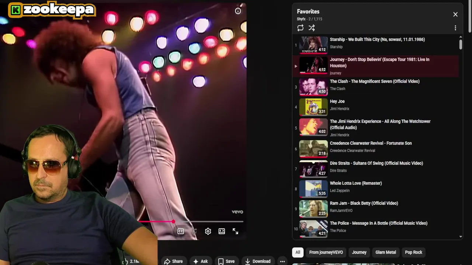Image resolution: width=472 pixels, height=265 pixels.
Task: Open playlist three-dot options menu
Action: [x=455, y=28]
